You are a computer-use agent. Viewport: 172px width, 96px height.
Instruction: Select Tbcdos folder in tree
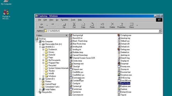point(51,71)
